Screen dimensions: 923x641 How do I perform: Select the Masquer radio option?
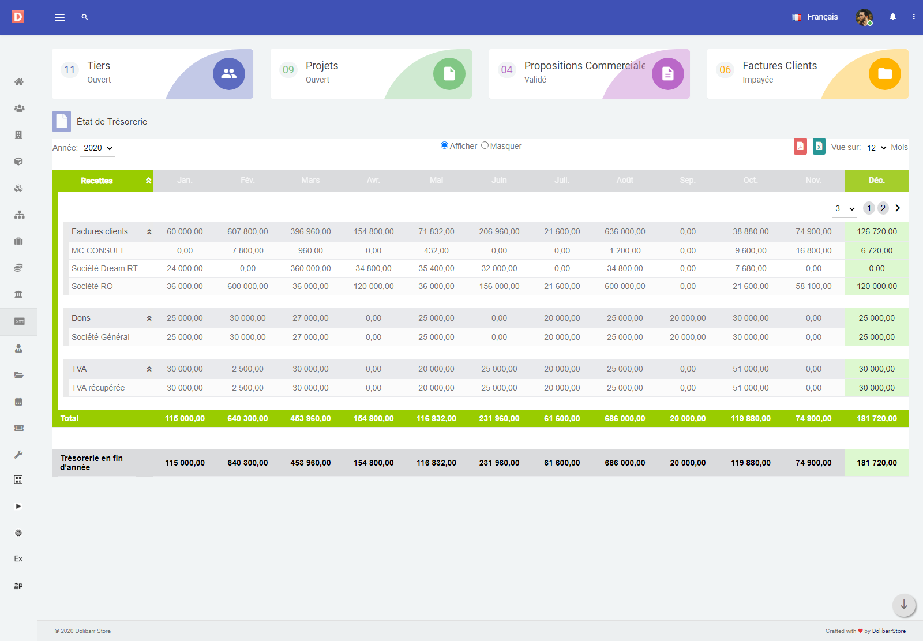pos(485,145)
